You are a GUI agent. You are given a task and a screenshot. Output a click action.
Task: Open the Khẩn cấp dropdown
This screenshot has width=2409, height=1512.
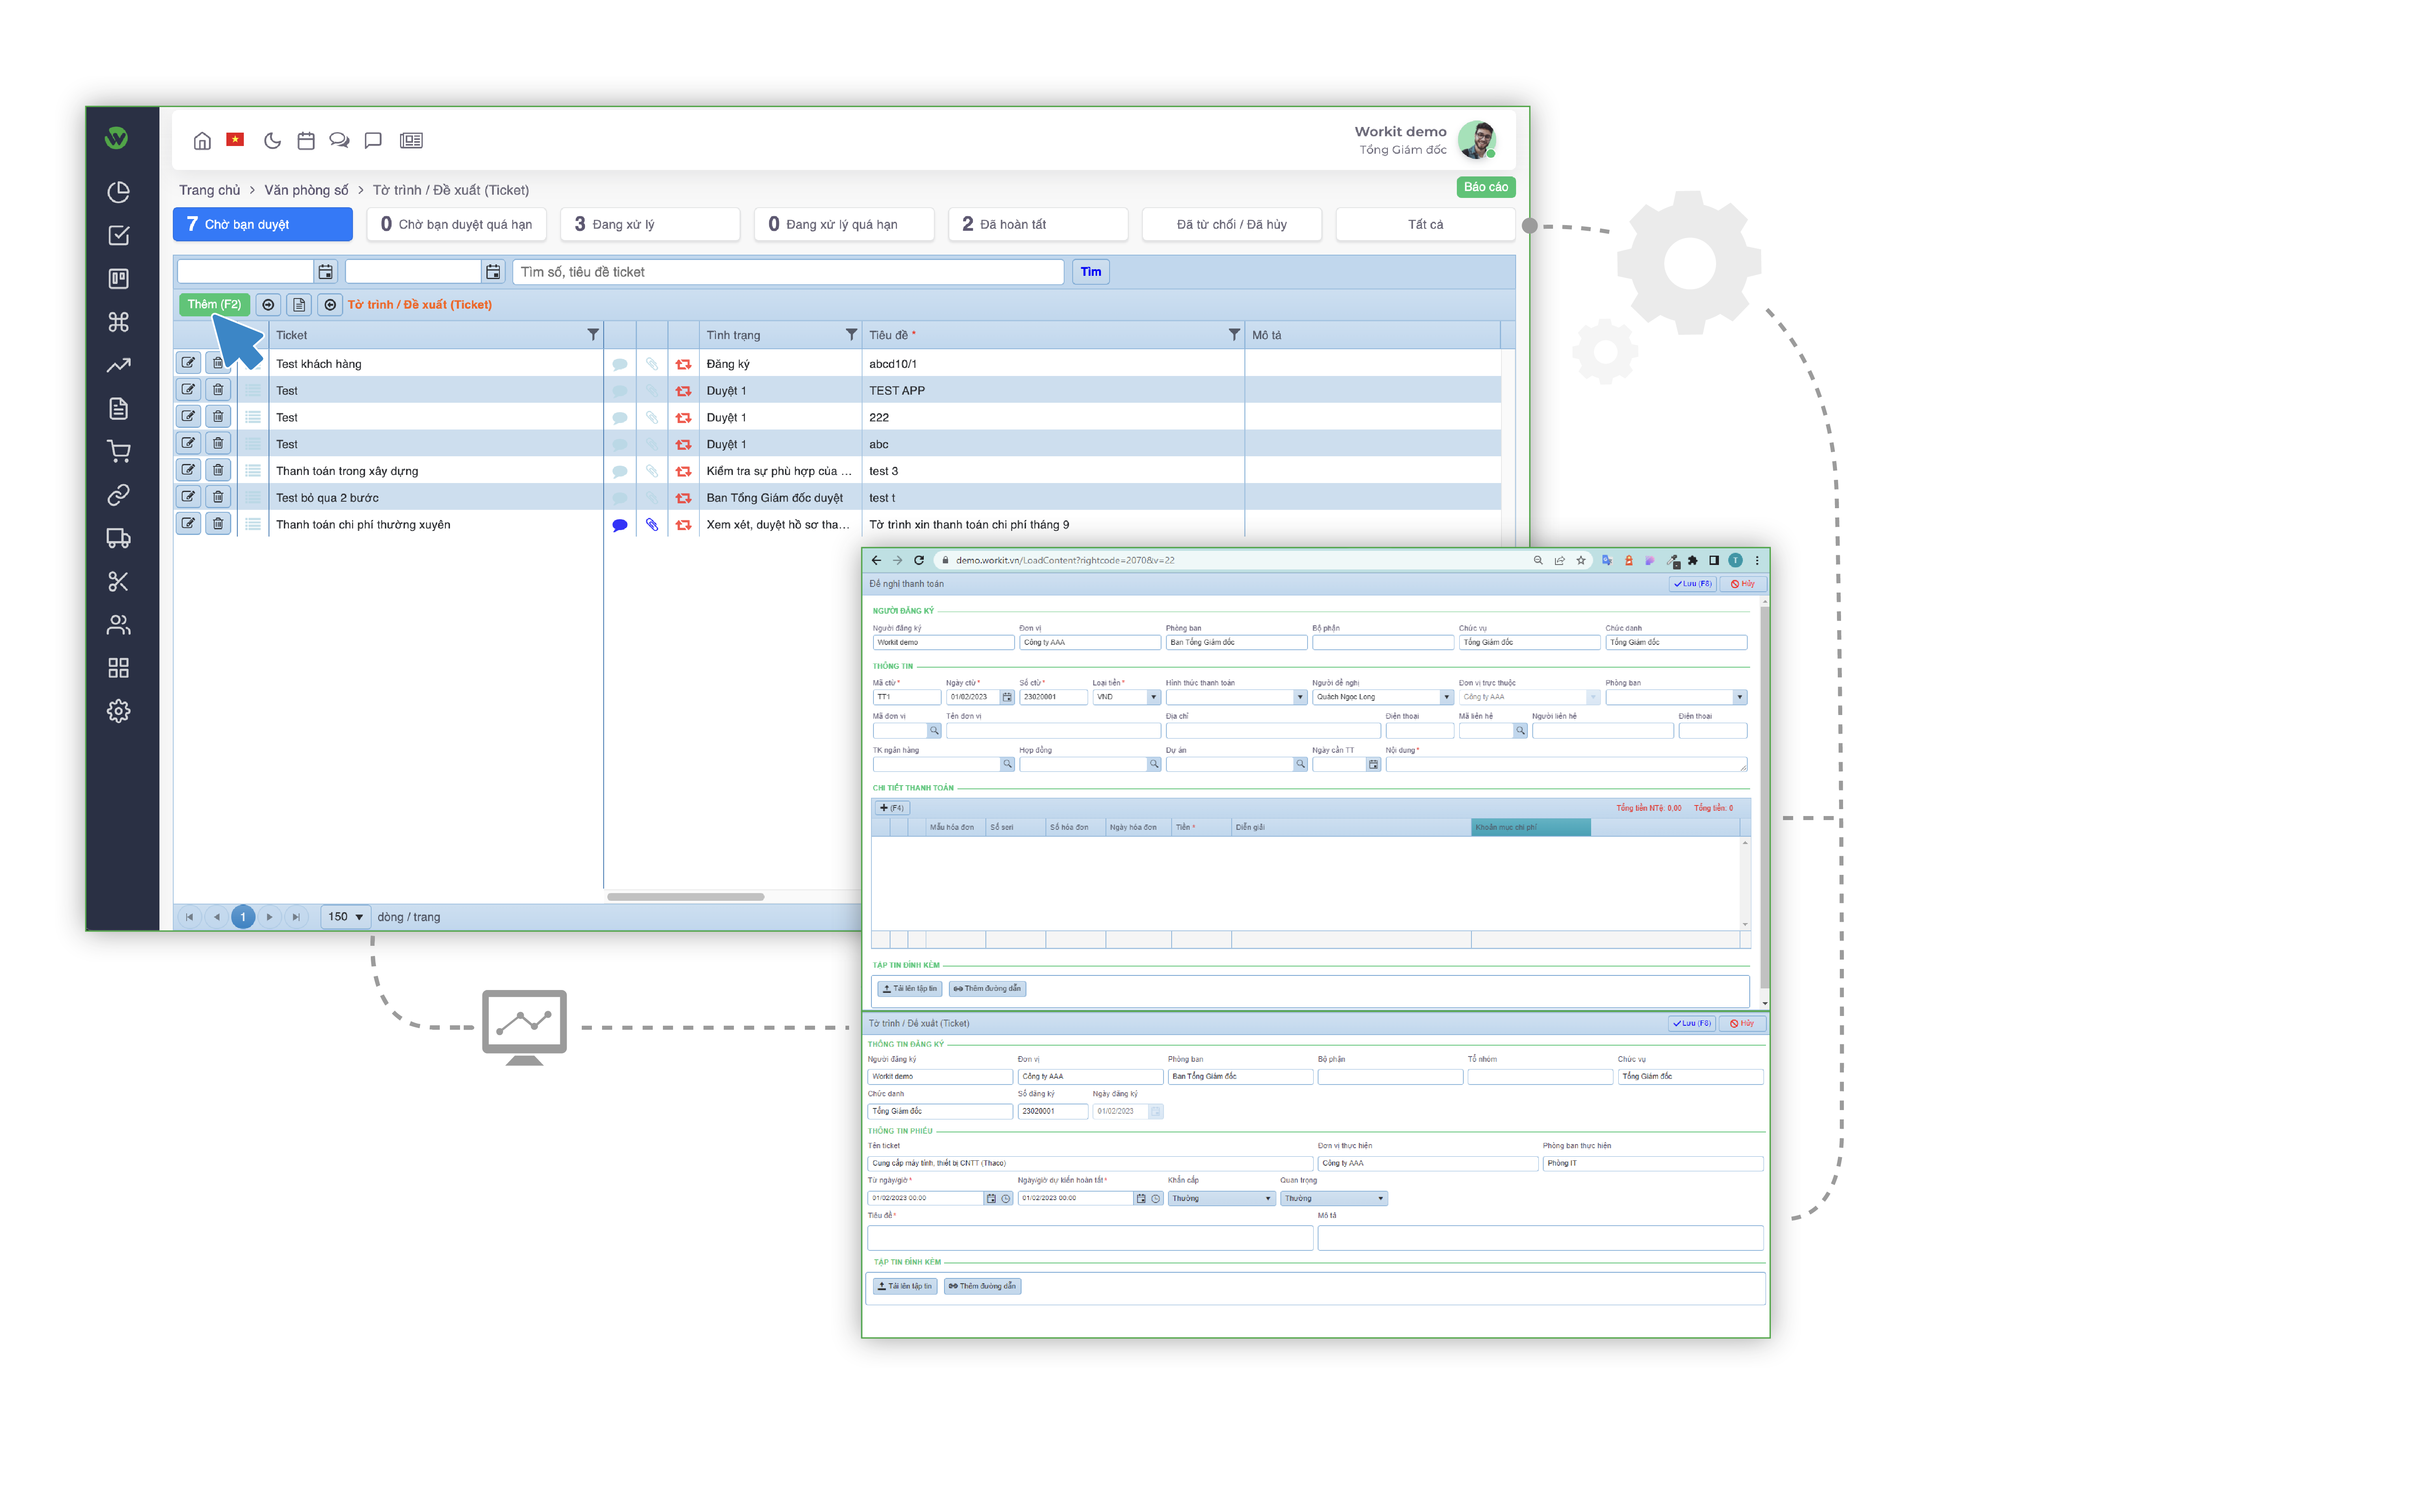(1221, 1198)
